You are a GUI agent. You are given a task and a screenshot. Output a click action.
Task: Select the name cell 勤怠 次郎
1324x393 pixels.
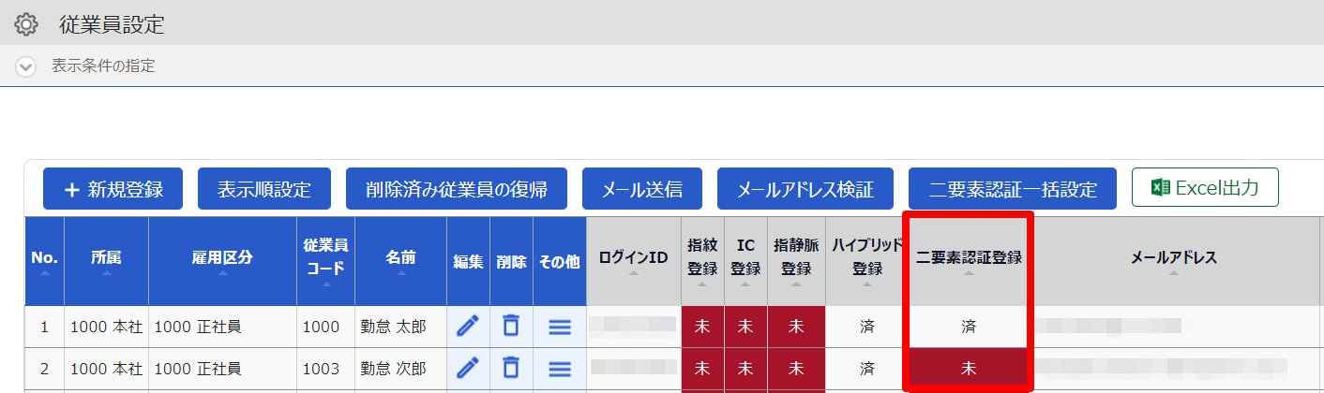tap(400, 369)
